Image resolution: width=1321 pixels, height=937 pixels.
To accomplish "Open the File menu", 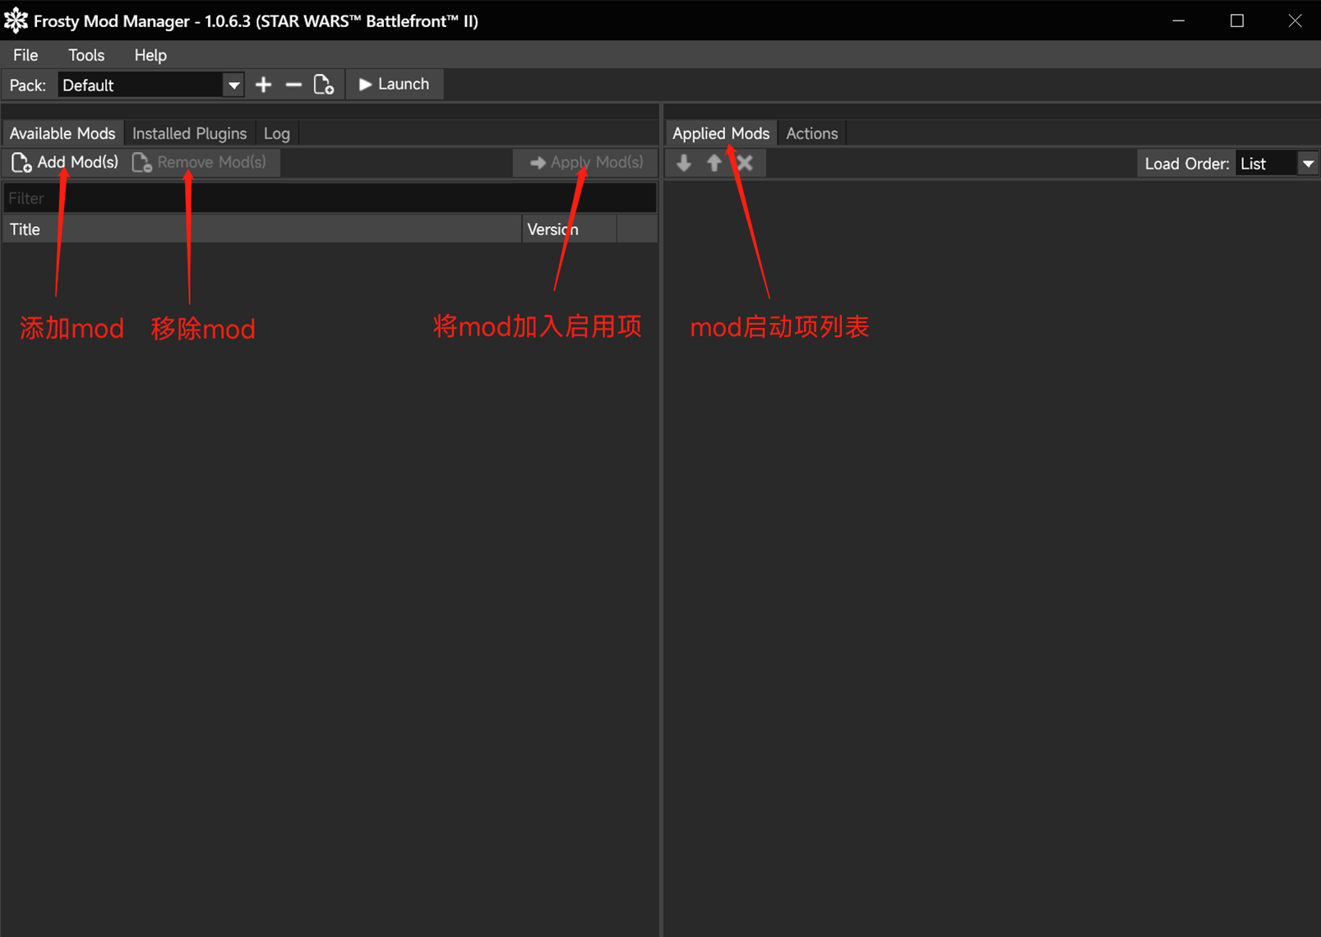I will 25,55.
